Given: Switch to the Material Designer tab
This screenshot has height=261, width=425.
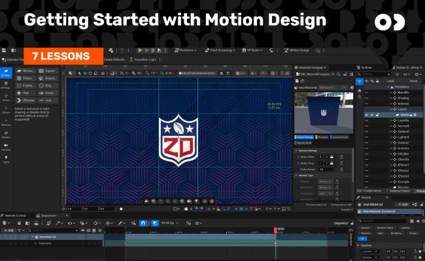Looking at the screenshot, I should 311,67.
